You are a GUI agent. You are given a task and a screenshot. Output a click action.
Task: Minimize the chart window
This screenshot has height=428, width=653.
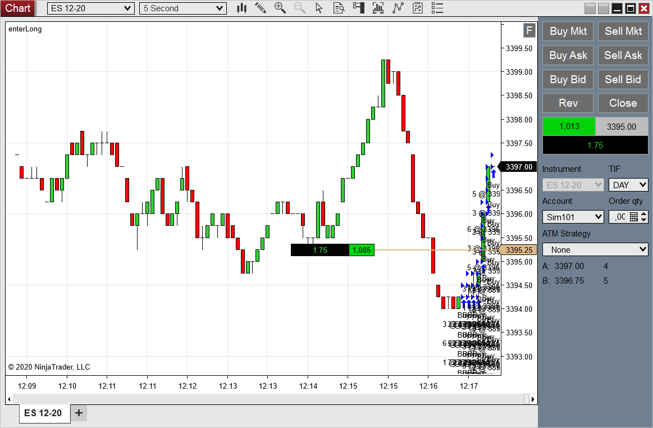tap(617, 8)
